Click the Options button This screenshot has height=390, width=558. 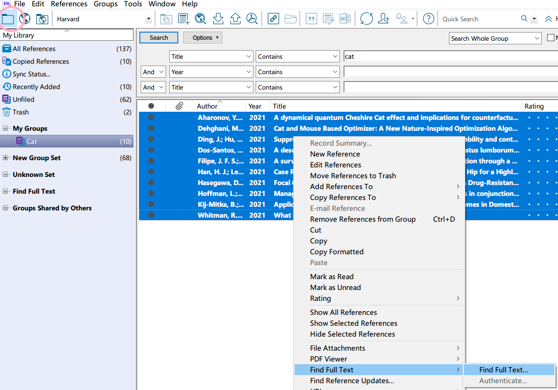(x=203, y=38)
